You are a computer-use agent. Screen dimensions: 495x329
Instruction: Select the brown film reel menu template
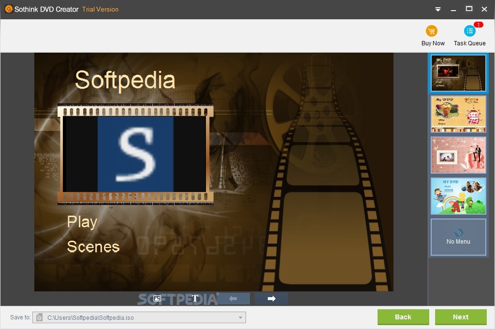point(458,73)
